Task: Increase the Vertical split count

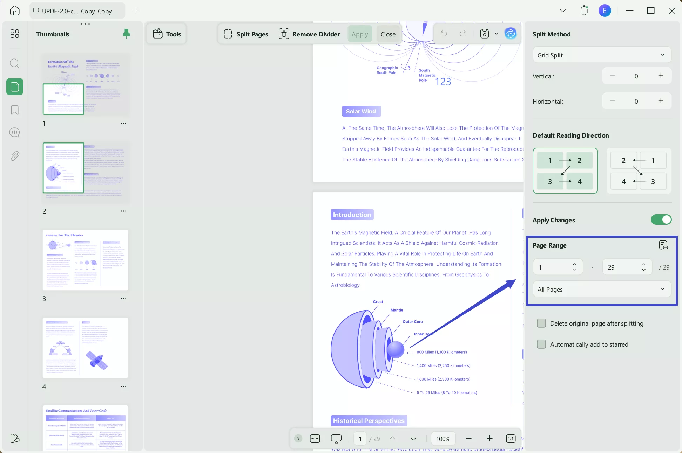Action: click(x=661, y=76)
